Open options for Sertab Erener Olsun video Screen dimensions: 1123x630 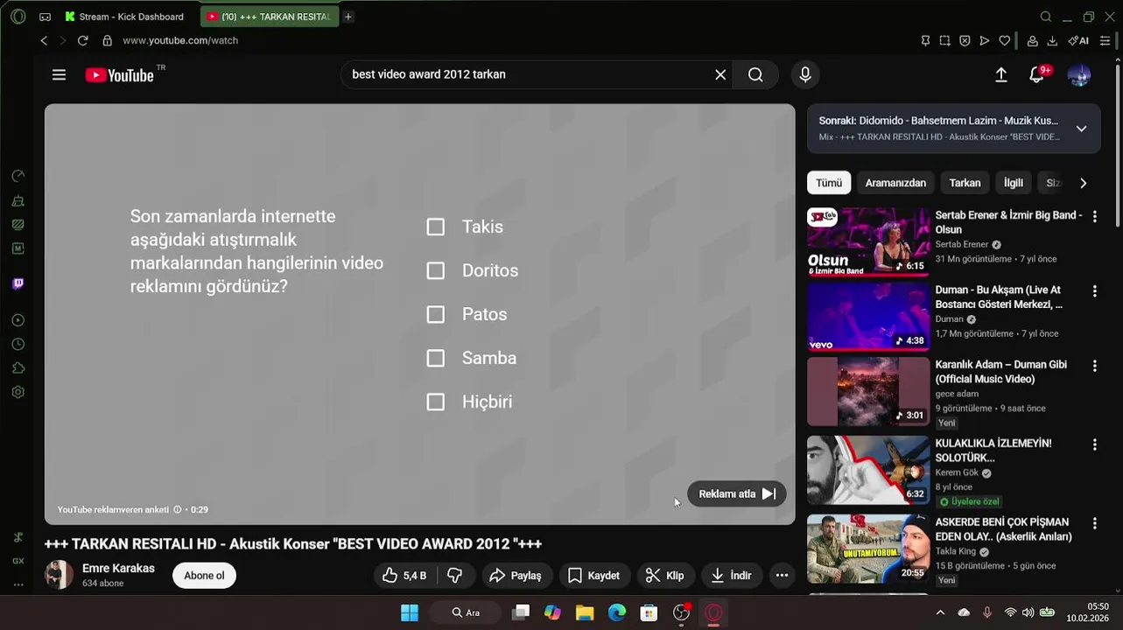(1094, 216)
